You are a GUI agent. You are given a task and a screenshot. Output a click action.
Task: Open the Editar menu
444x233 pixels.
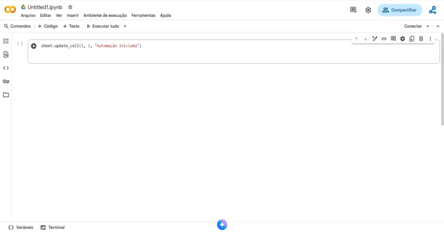[46, 15]
